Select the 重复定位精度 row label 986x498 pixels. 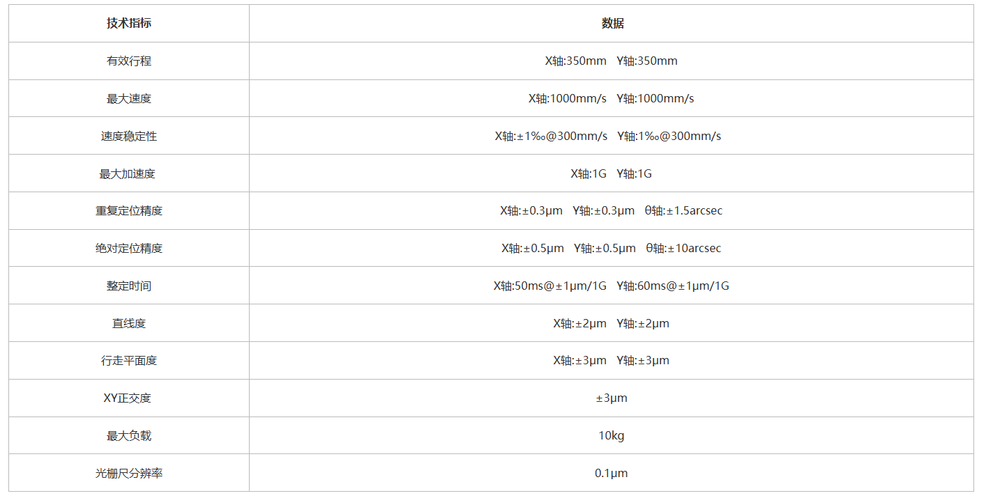[x=129, y=211]
